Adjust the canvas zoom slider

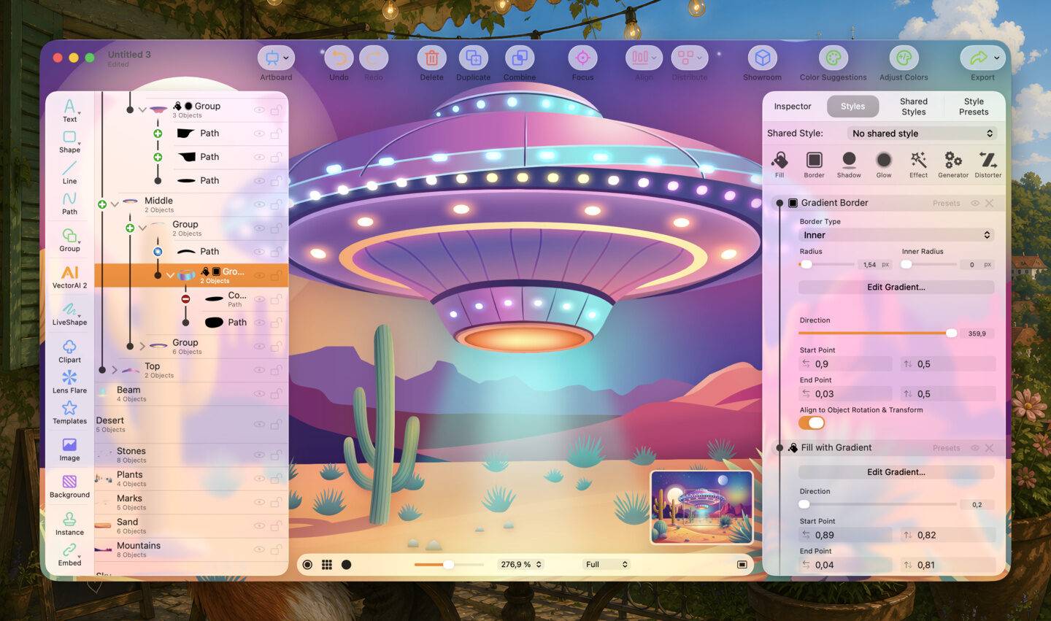click(449, 564)
